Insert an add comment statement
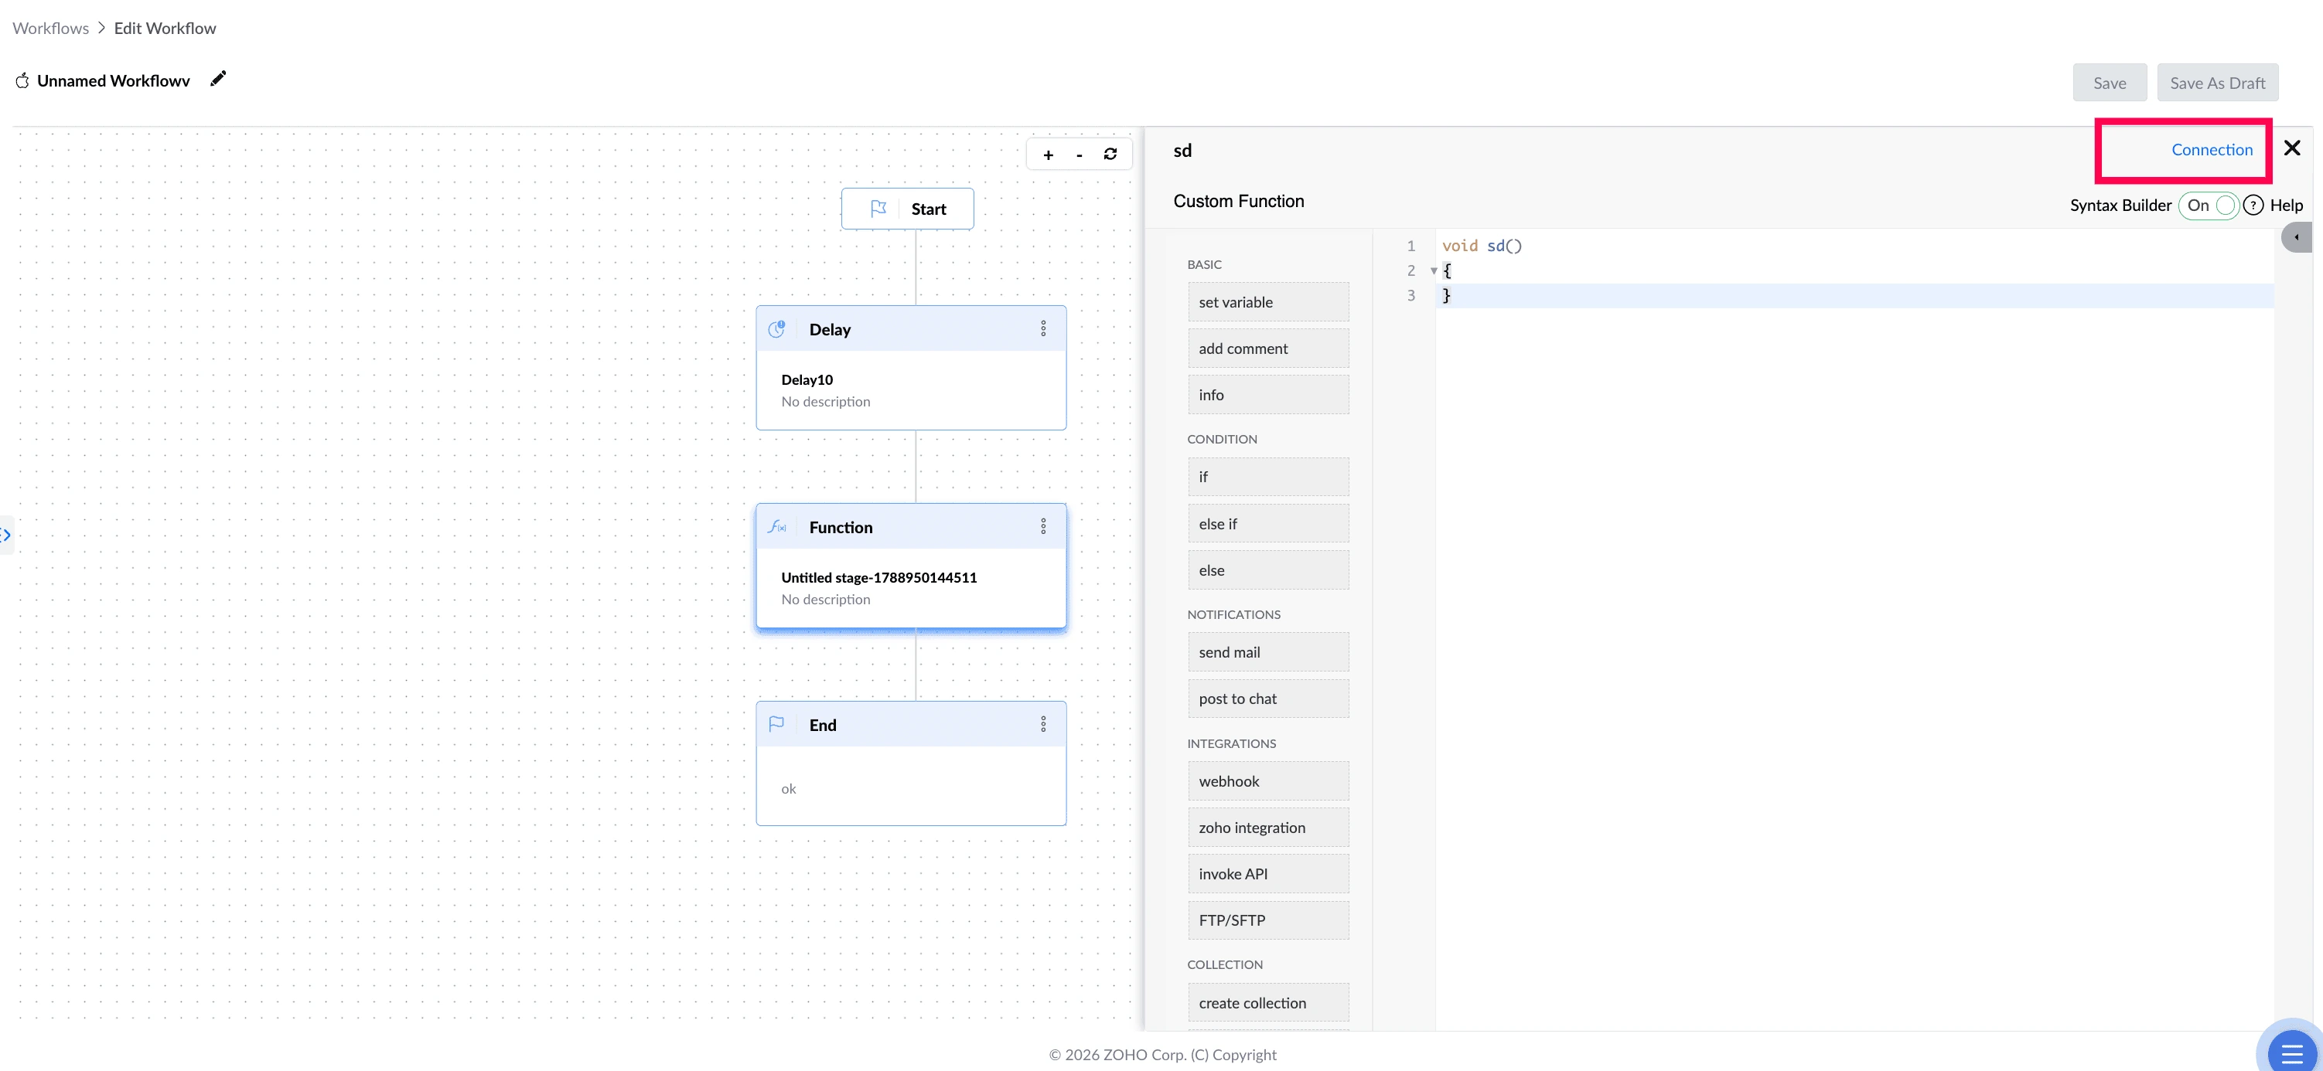This screenshot has width=2323, height=1071. tap(1268, 348)
